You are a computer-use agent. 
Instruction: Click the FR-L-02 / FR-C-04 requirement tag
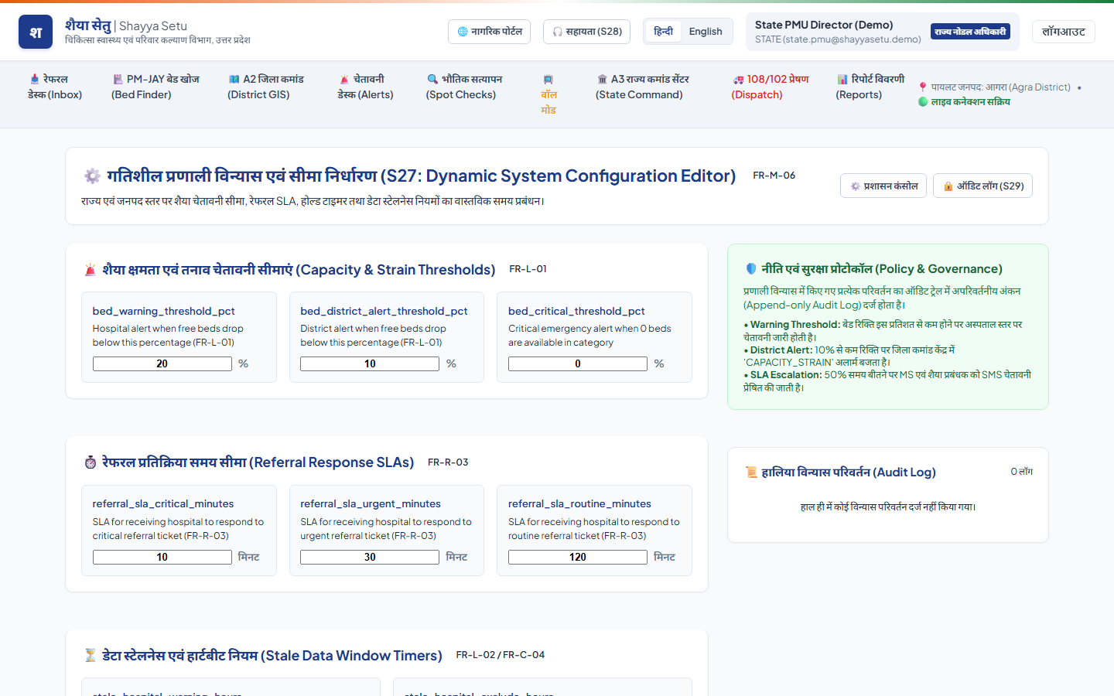point(501,655)
